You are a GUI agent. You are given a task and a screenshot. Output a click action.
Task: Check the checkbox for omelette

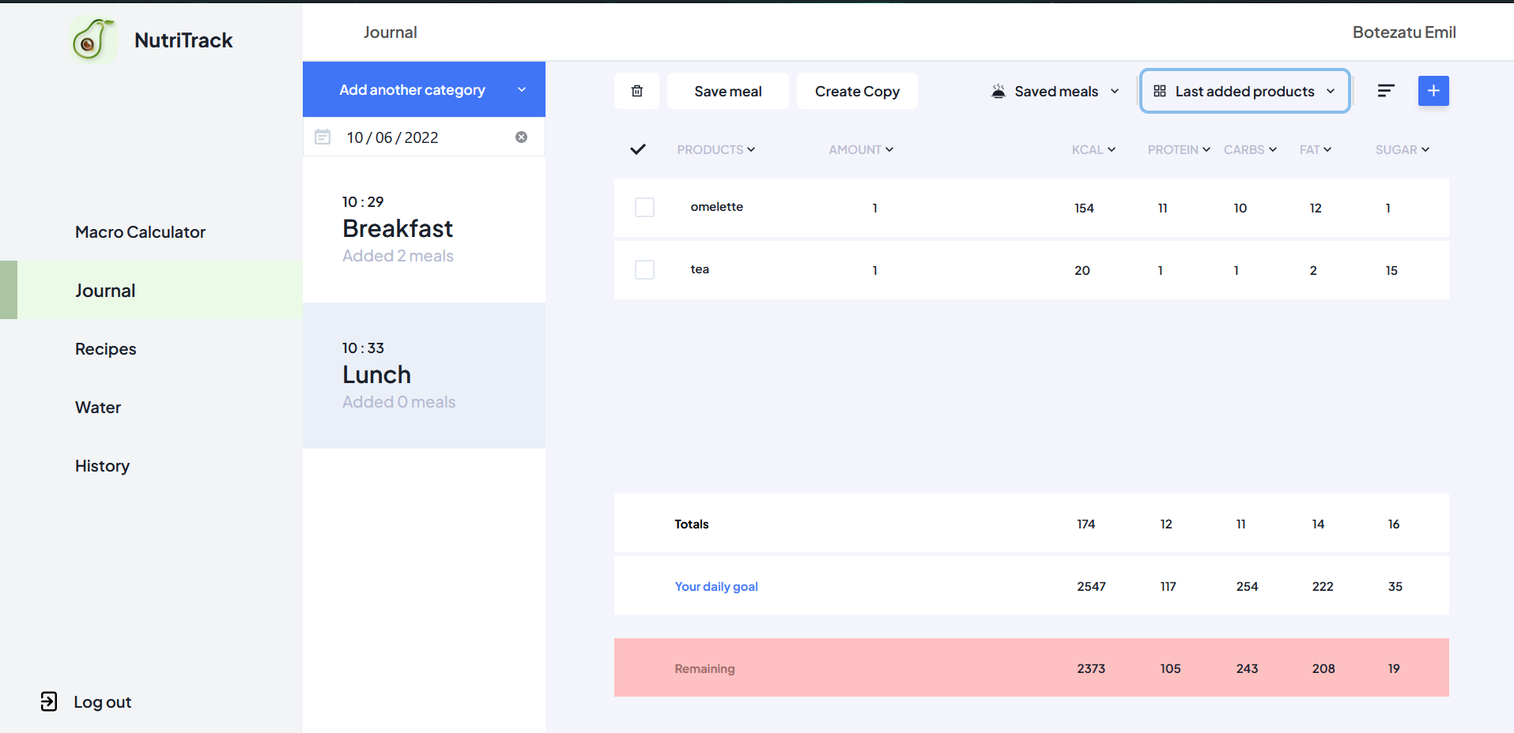(644, 207)
